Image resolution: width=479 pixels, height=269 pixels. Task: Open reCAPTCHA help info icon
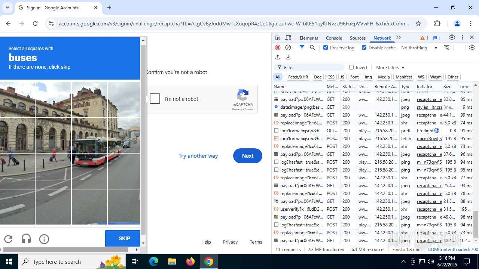pyautogui.click(x=44, y=239)
